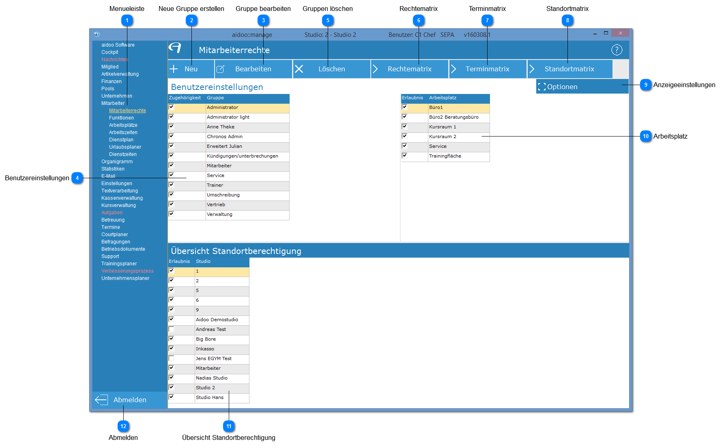Click the aidoo logo icon beside Mitarbeiterrechte
722x448 pixels.
click(x=175, y=48)
